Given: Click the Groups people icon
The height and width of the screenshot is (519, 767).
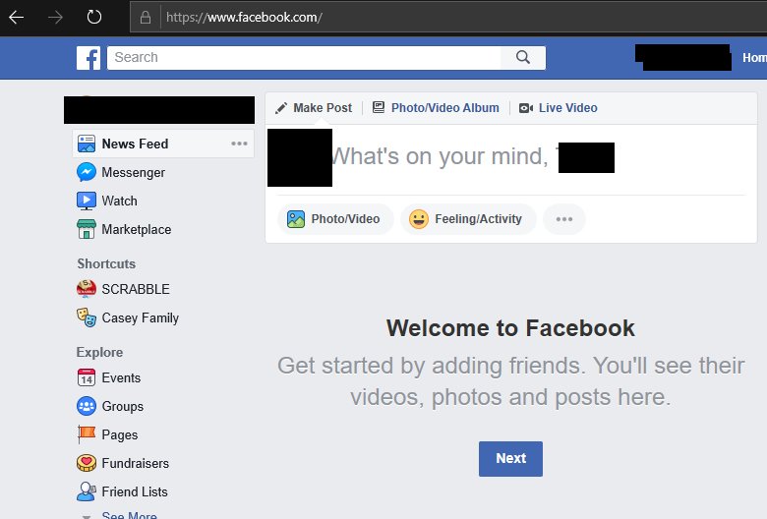Looking at the screenshot, I should point(87,406).
